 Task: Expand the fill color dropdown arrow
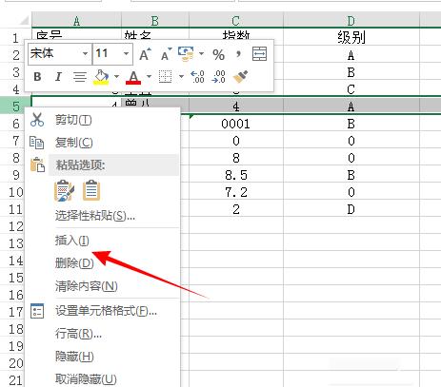click(116, 76)
